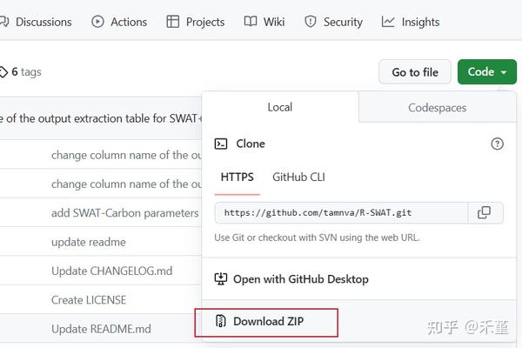This screenshot has height=348, width=522.
Task: Open the Insights tab
Action: tap(411, 22)
